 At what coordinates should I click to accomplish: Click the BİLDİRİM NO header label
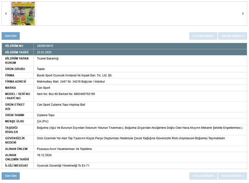14,46
